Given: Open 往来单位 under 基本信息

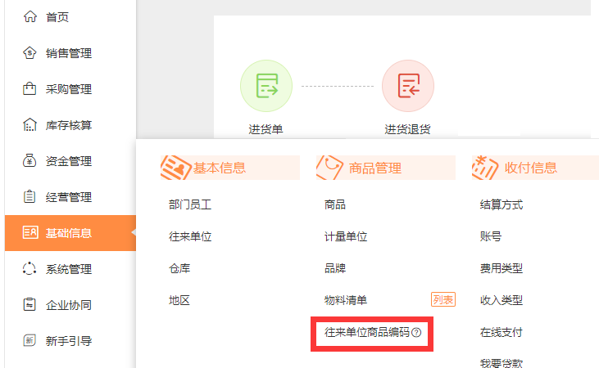Looking at the screenshot, I should (x=190, y=237).
